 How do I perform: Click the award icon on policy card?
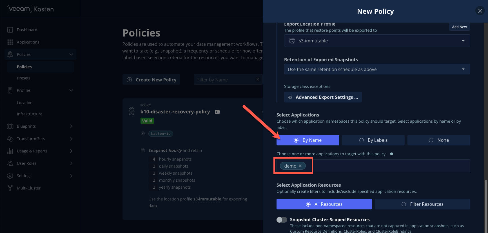pyautogui.click(x=132, y=111)
